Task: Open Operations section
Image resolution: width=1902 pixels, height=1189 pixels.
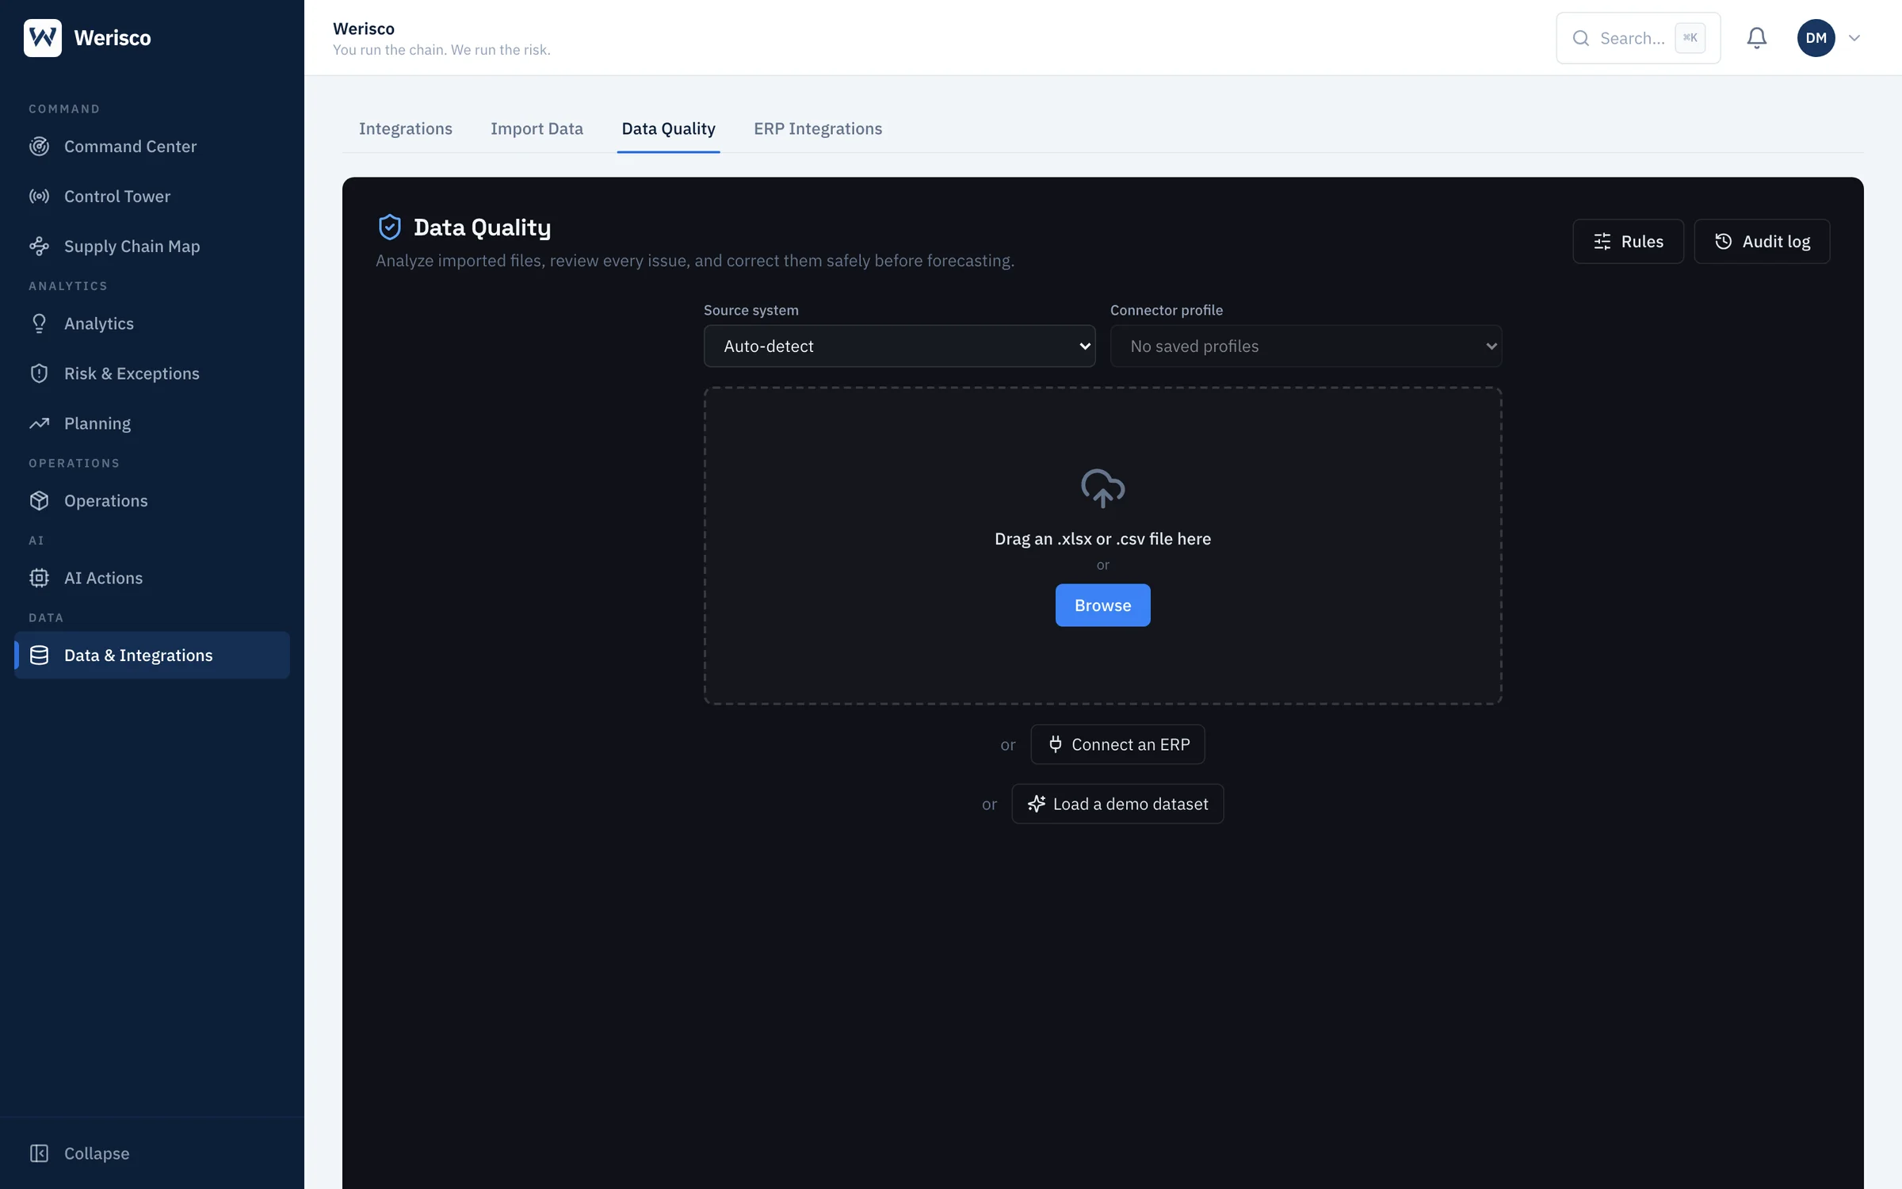Action: [152, 501]
